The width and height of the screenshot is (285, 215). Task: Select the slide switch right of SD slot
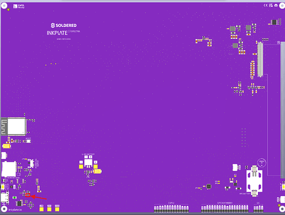click(32, 163)
